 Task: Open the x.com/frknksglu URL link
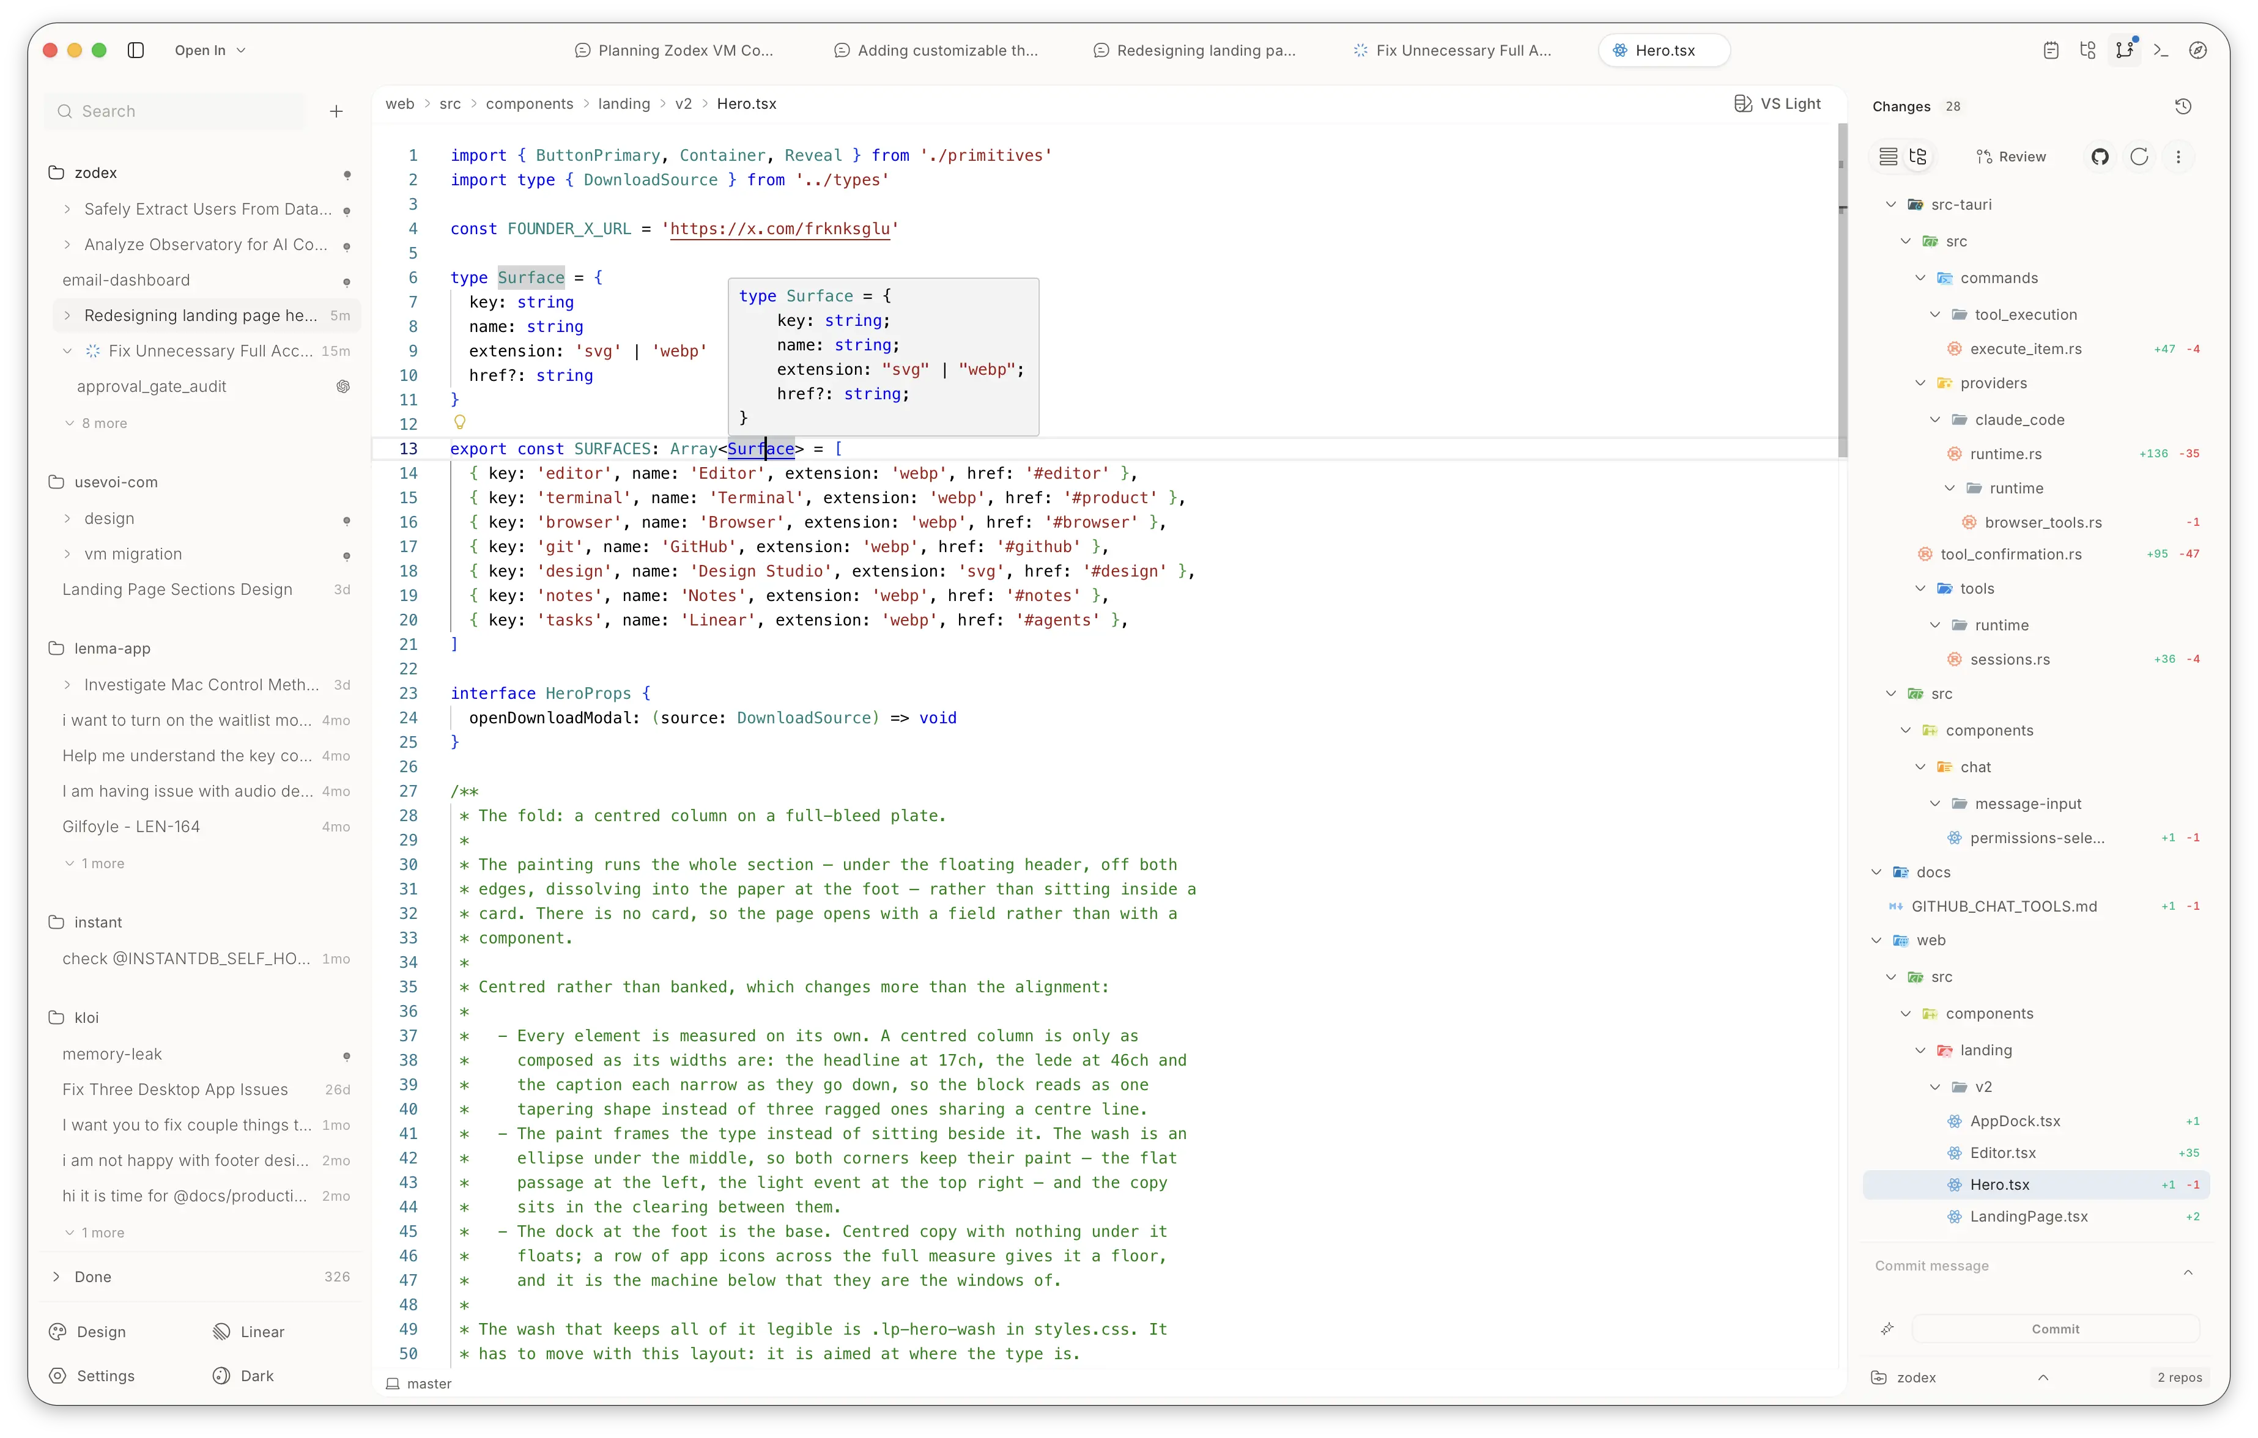pyautogui.click(x=779, y=229)
